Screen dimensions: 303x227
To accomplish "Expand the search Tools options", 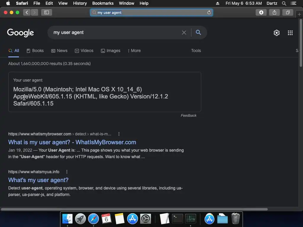I will (196, 51).
